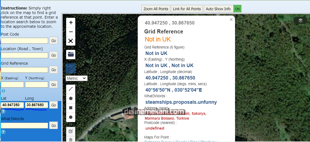Zoom in on the map

click(x=71, y=22)
